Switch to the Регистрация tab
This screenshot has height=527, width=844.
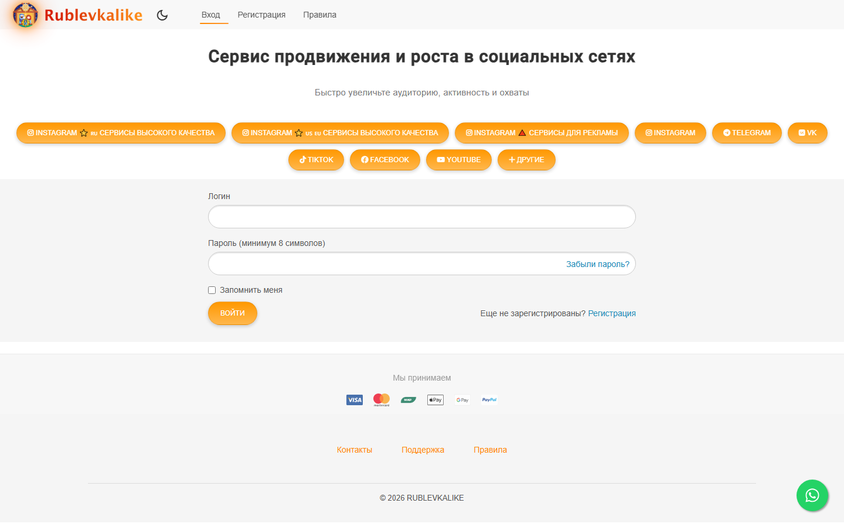click(261, 15)
